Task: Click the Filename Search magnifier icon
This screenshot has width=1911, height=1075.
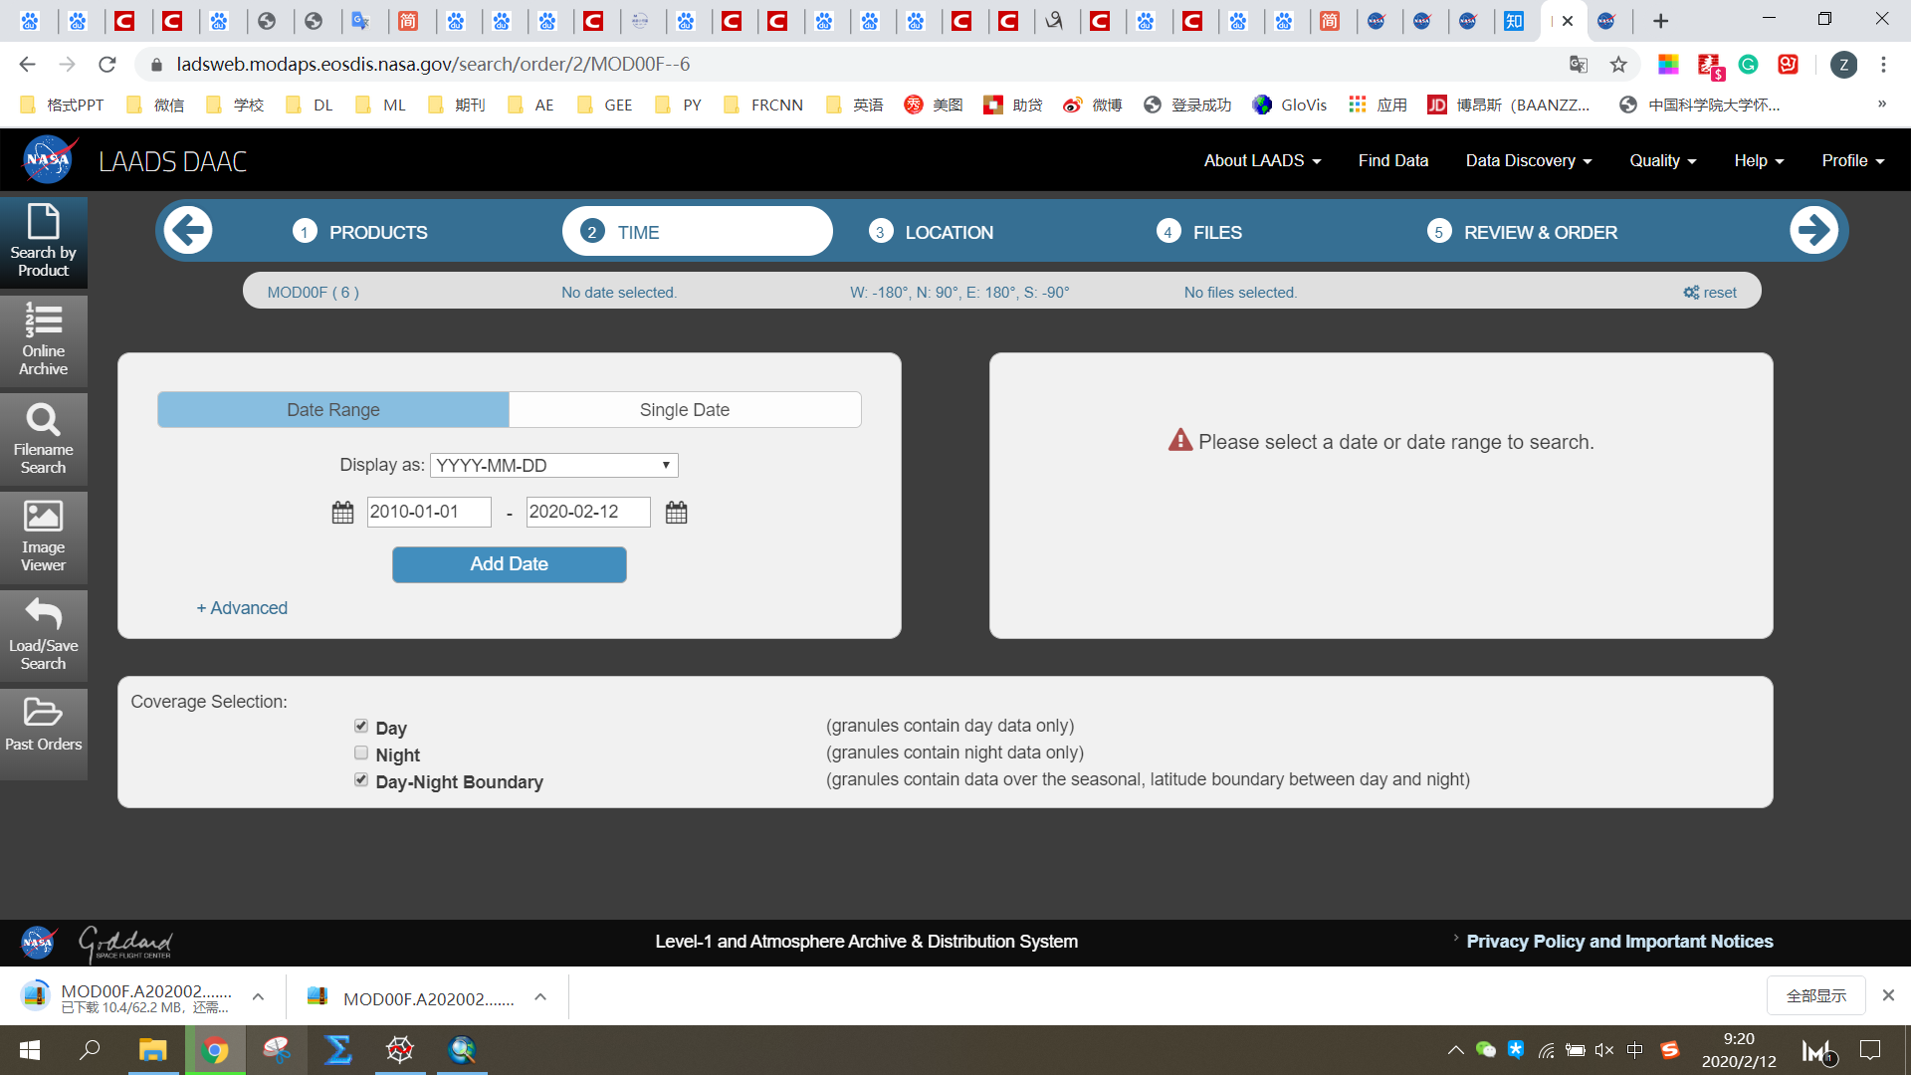Action: (43, 419)
